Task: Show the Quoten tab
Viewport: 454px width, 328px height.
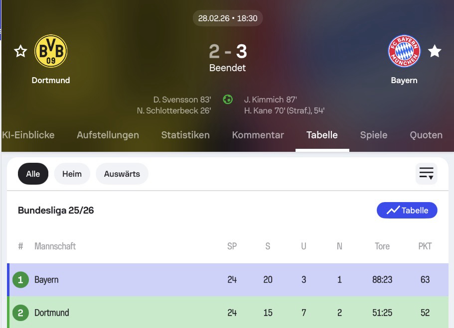Action: pos(426,135)
